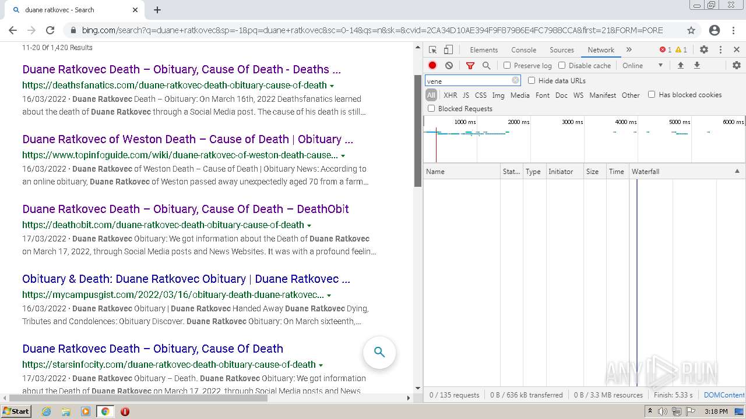Switch to the Console tab
This screenshot has height=419, width=746.
pos(523,50)
